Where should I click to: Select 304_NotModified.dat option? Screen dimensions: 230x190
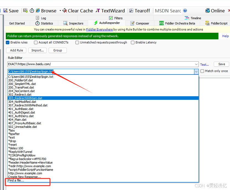click(x=103, y=102)
